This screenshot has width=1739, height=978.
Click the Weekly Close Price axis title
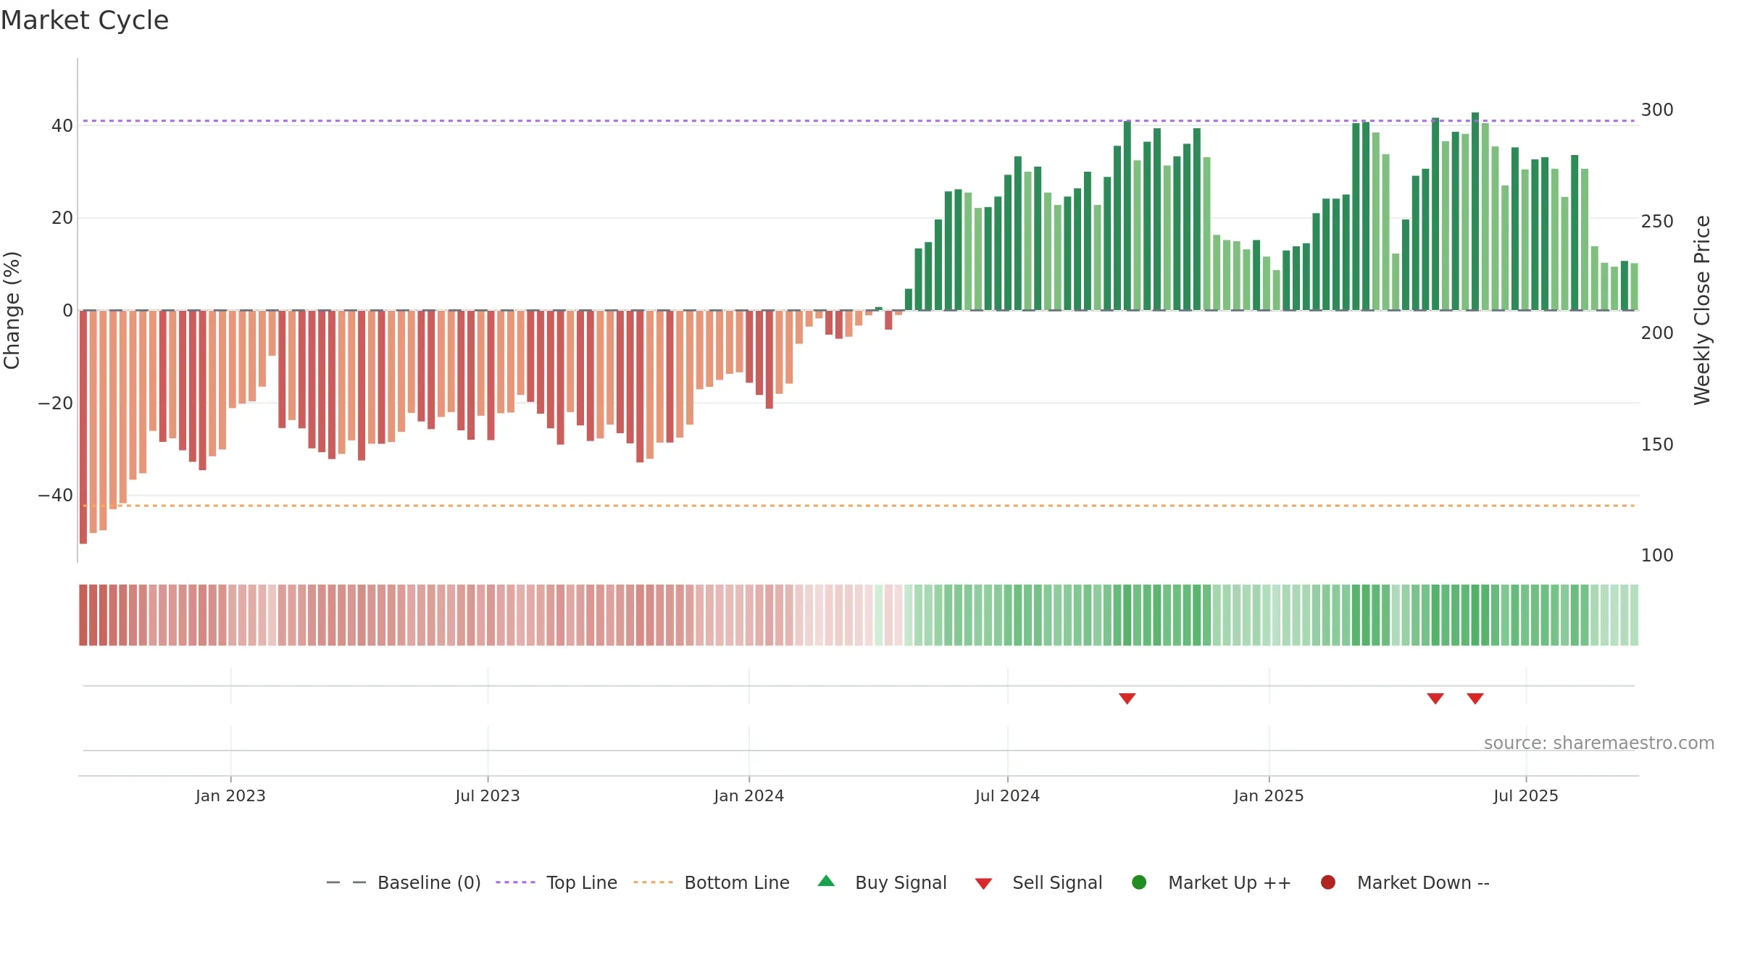(1702, 310)
